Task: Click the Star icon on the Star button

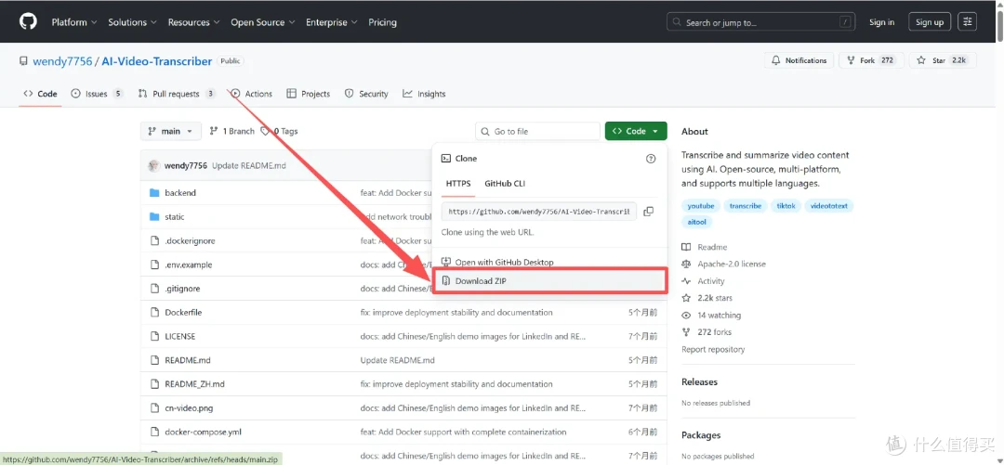Action: click(x=920, y=60)
